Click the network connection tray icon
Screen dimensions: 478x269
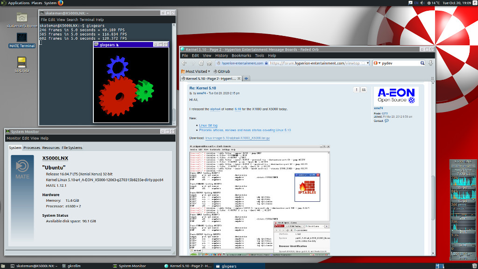410,3
